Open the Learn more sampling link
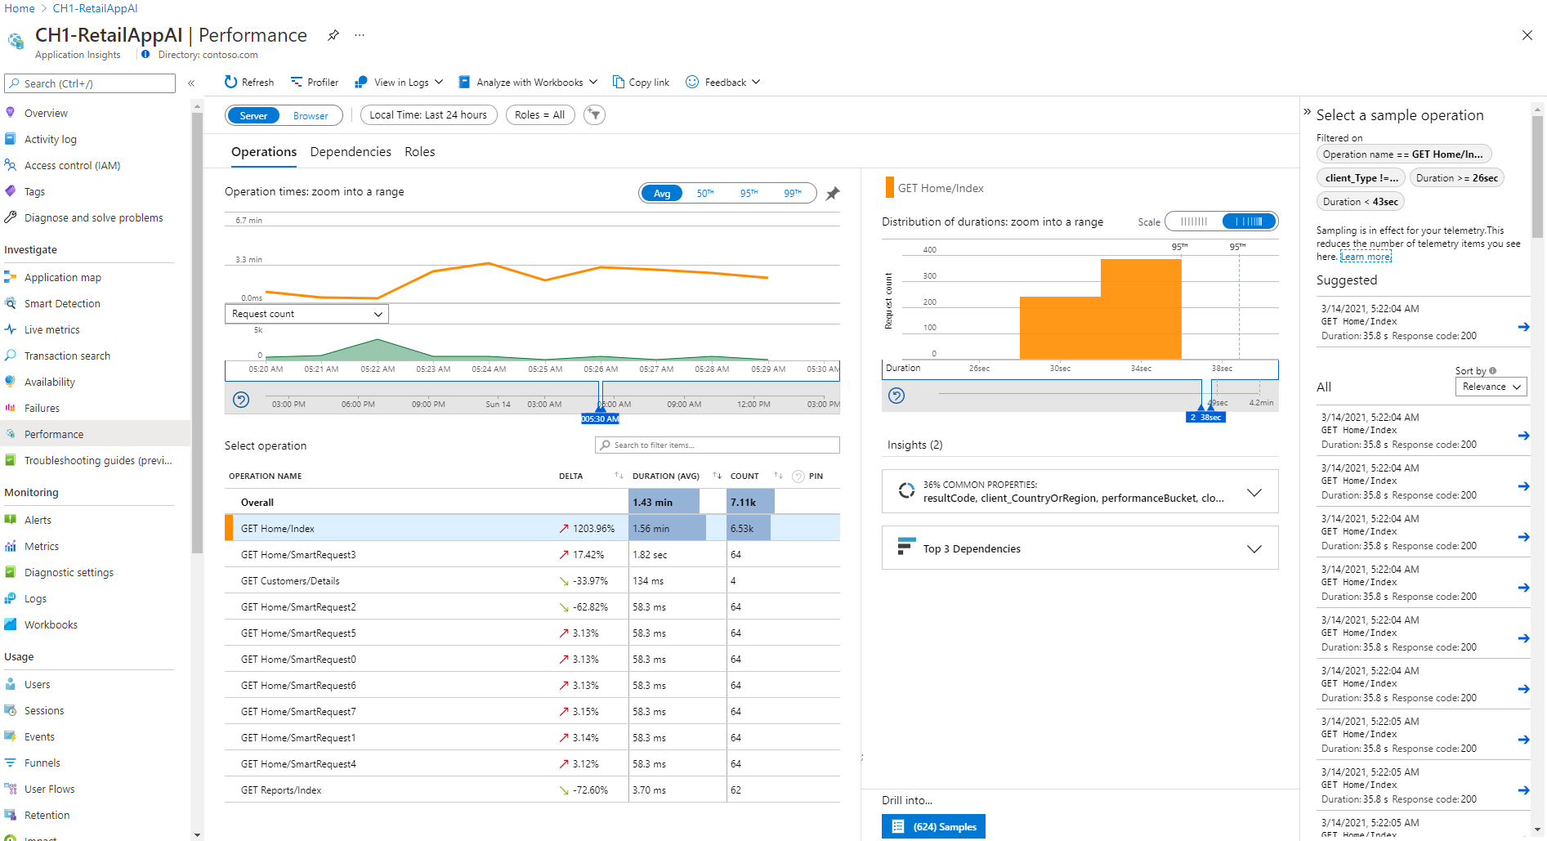 click(1366, 257)
